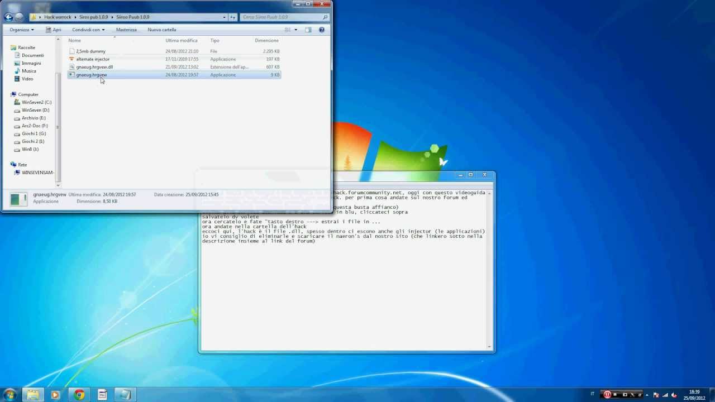Click the Estensione dell'ap... type cell
The height and width of the screenshot is (402, 715).
[x=229, y=66]
